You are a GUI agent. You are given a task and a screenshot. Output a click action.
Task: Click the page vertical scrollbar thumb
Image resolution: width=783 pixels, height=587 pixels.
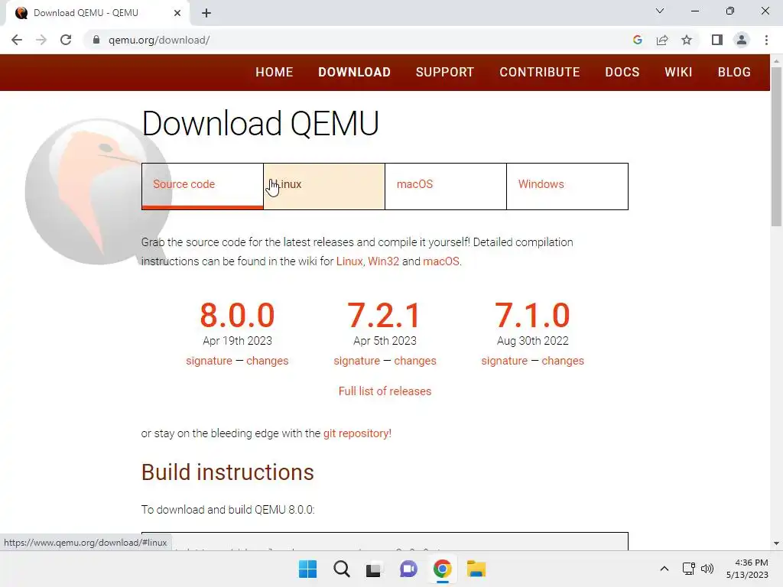[776, 146]
